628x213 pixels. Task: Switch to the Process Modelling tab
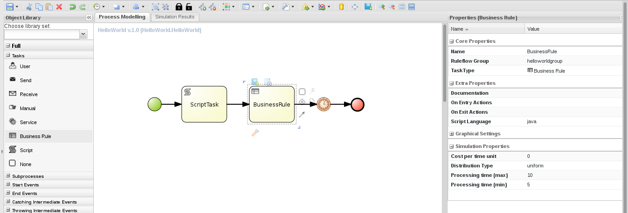pos(122,17)
